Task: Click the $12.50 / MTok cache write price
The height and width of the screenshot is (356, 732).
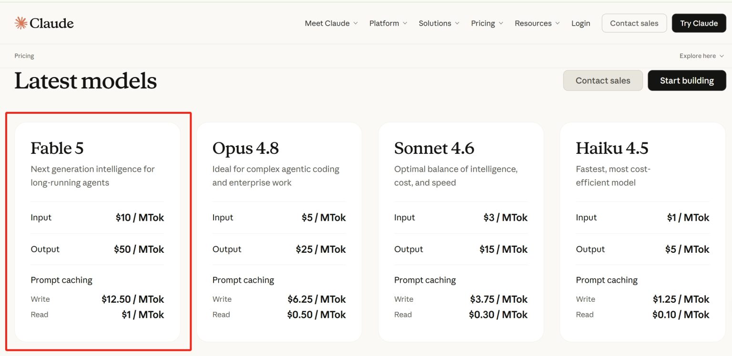Action: coord(132,299)
